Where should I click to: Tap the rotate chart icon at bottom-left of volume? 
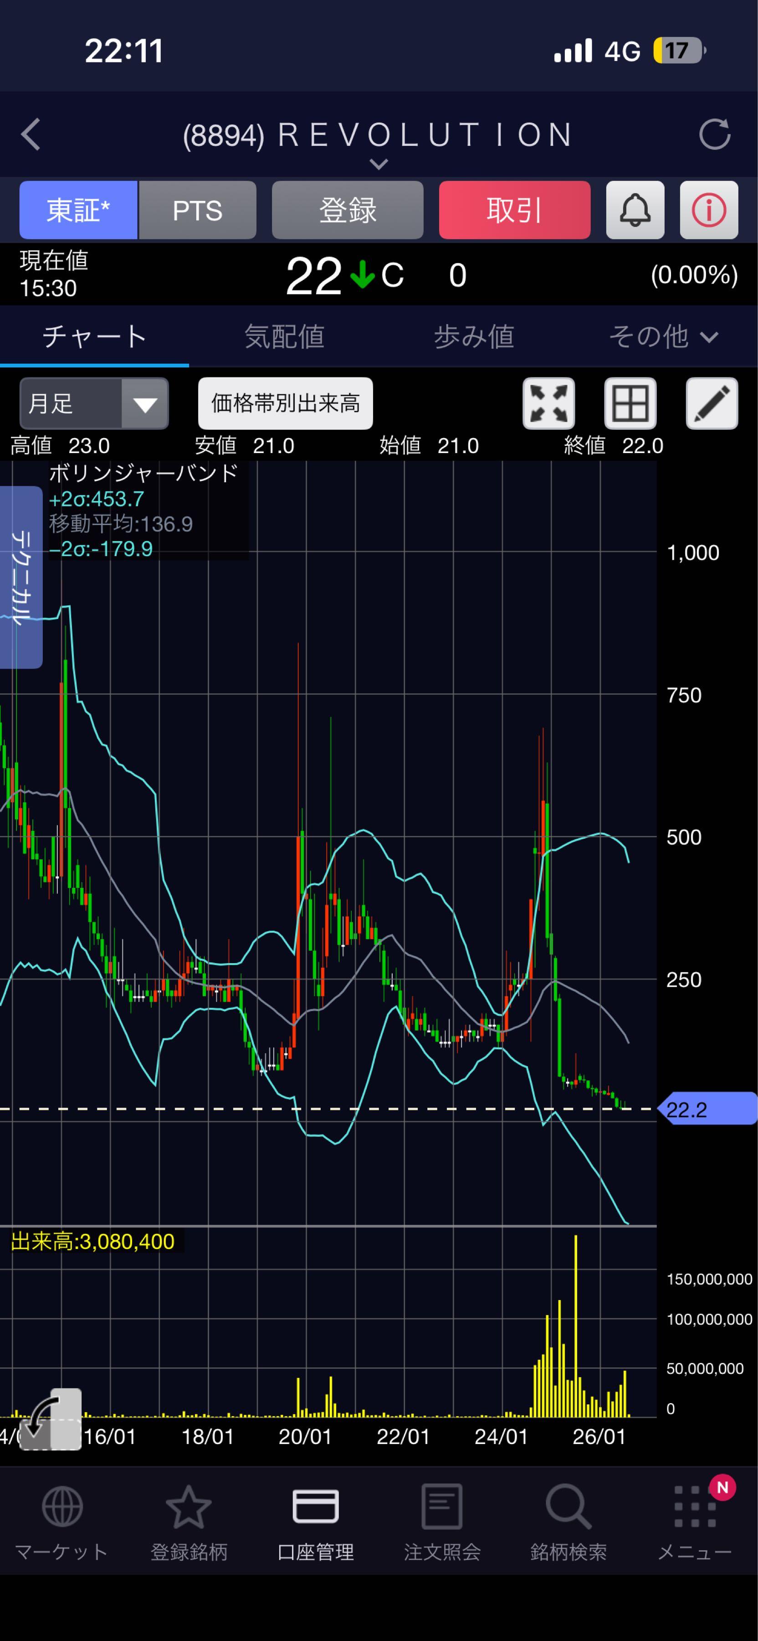point(51,1419)
